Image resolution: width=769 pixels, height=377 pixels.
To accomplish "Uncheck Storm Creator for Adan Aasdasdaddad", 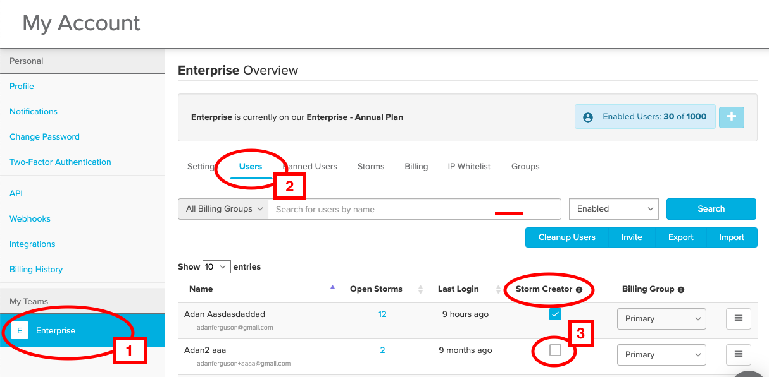I will click(x=555, y=314).
